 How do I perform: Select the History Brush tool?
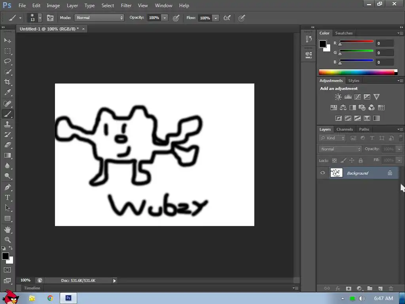click(x=8, y=135)
